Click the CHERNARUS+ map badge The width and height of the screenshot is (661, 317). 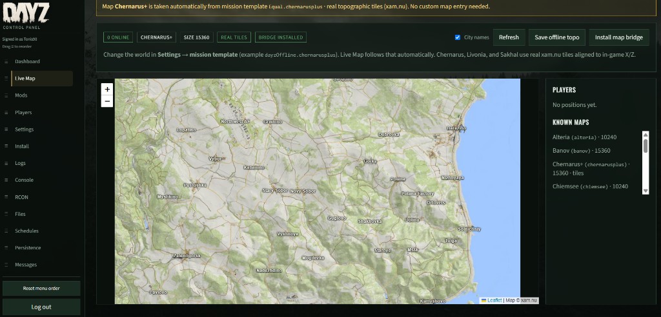(x=156, y=37)
